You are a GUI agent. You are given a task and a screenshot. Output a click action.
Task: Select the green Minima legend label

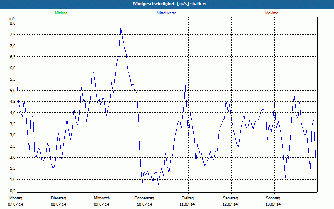coord(61,13)
